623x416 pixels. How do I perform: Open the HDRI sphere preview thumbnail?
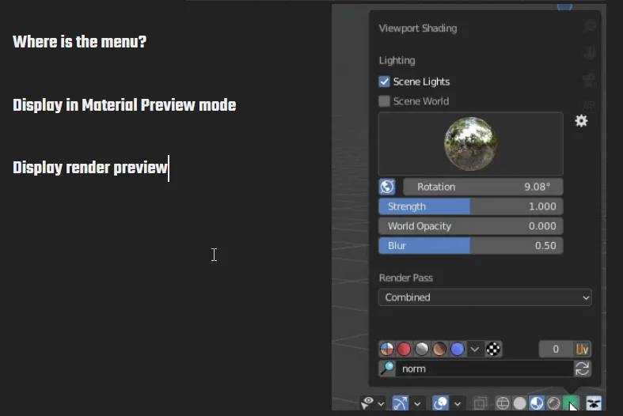470,144
